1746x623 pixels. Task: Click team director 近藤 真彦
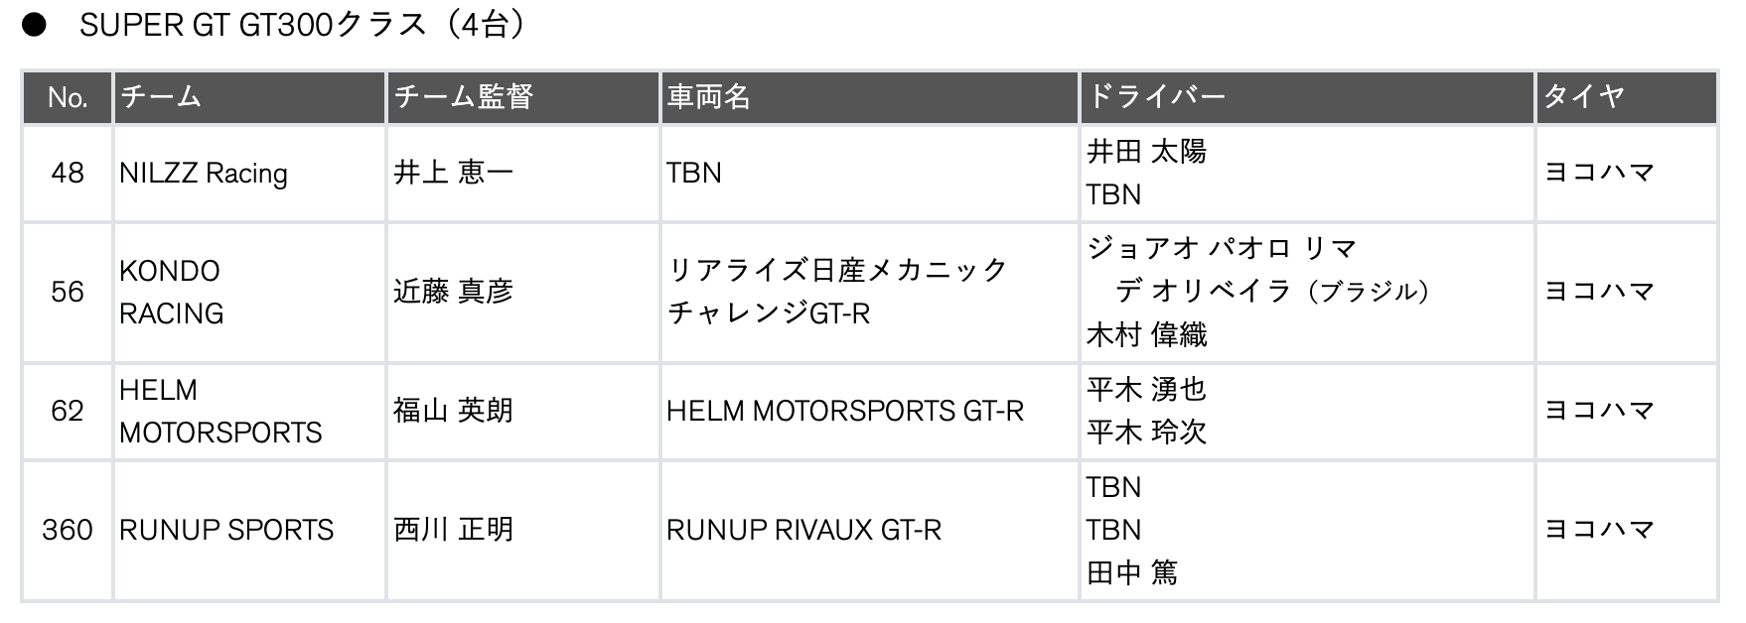tap(453, 292)
